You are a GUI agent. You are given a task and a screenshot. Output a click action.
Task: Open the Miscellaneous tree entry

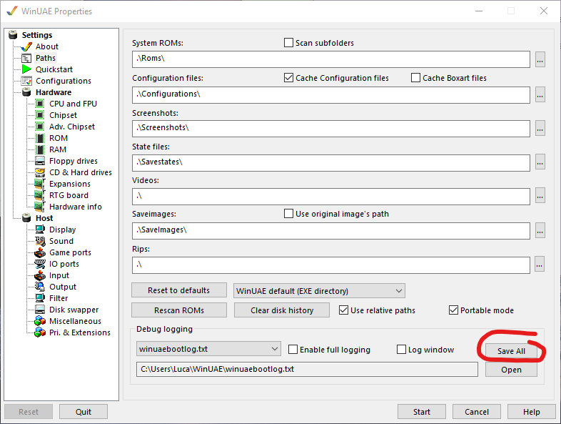pos(75,321)
